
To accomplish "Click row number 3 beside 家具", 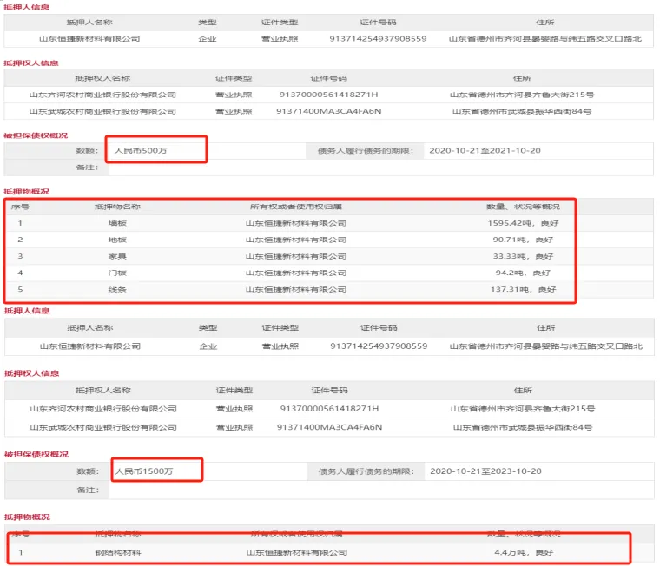I will point(20,256).
